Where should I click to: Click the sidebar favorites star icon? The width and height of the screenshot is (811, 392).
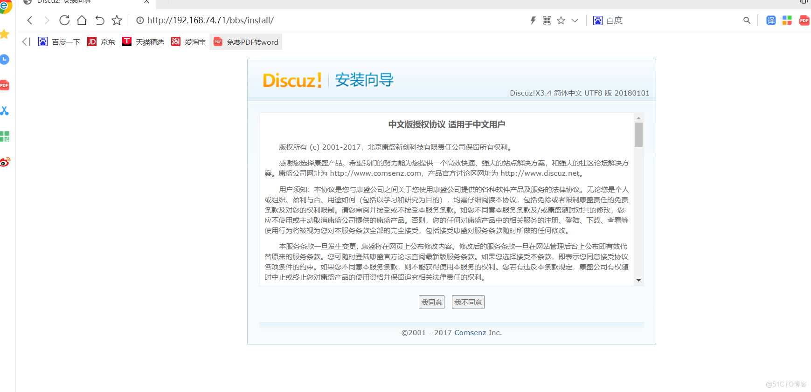click(x=5, y=34)
